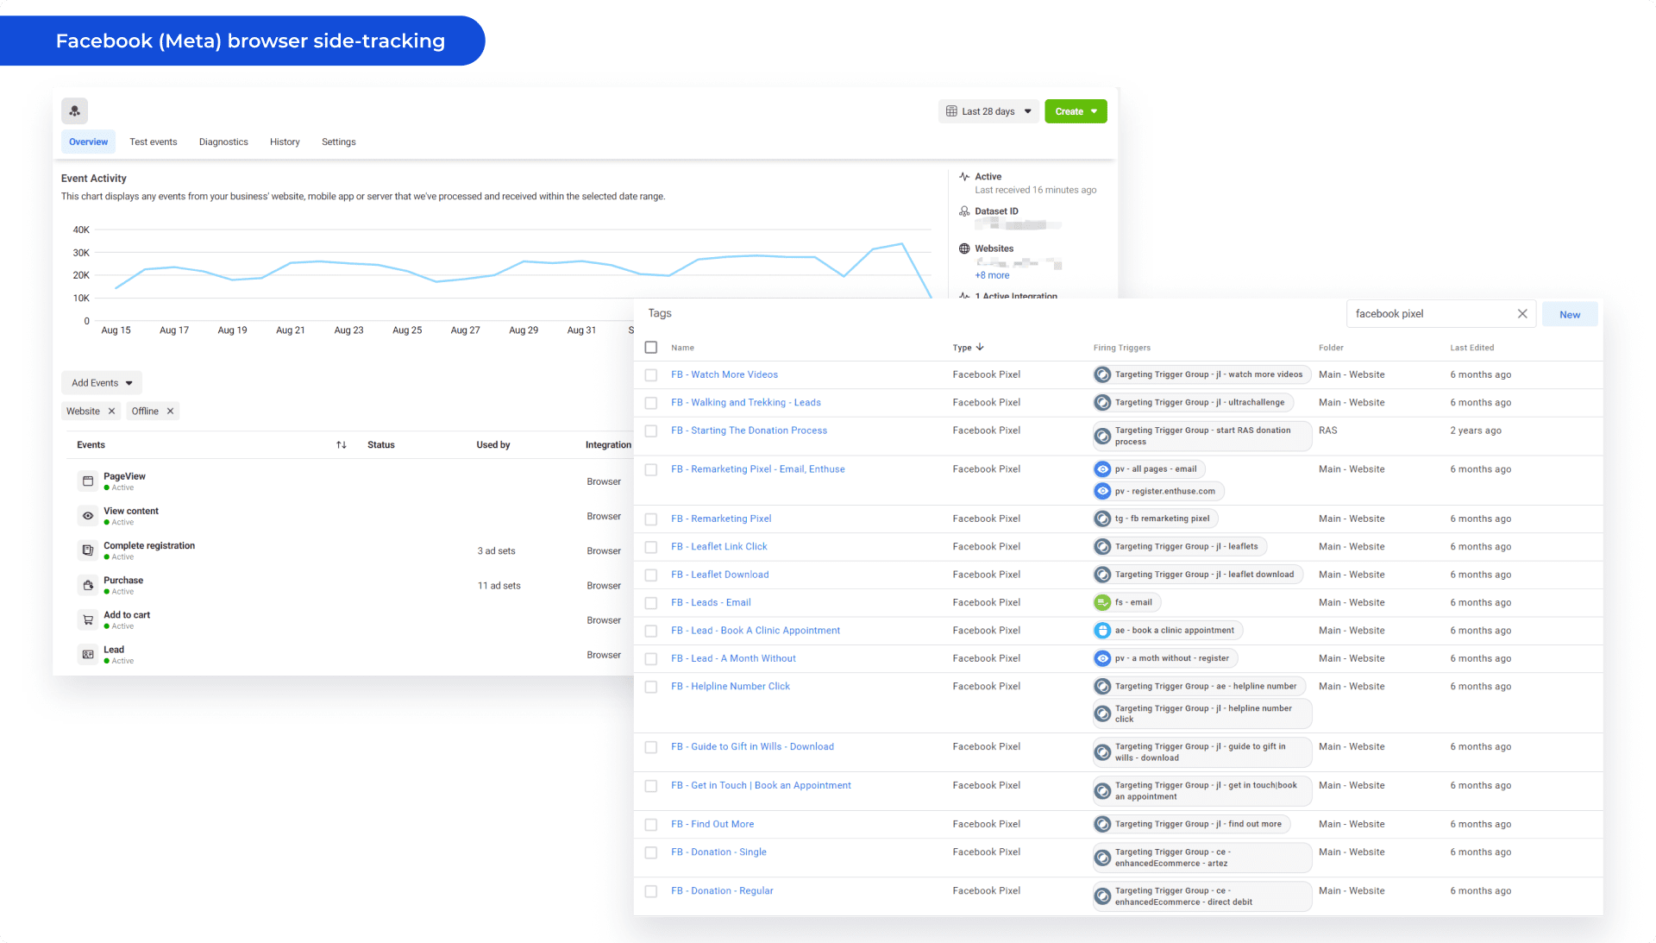Tick the FB - Watch More Videos checkbox
Screen dimensions: 1656x943
click(651, 375)
